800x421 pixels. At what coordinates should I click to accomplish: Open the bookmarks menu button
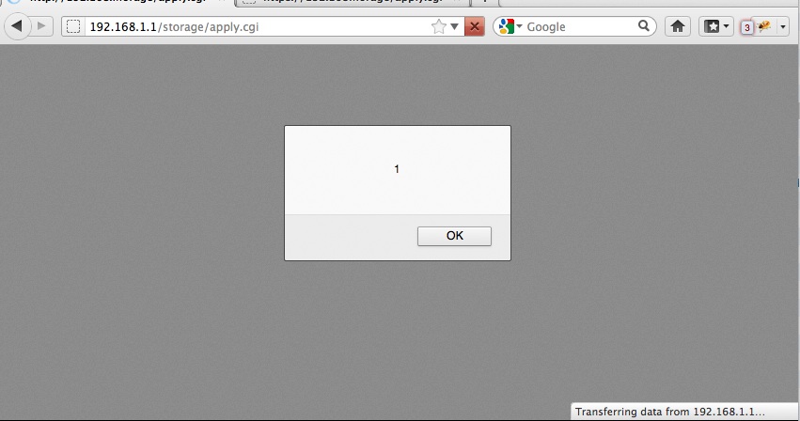tap(716, 26)
